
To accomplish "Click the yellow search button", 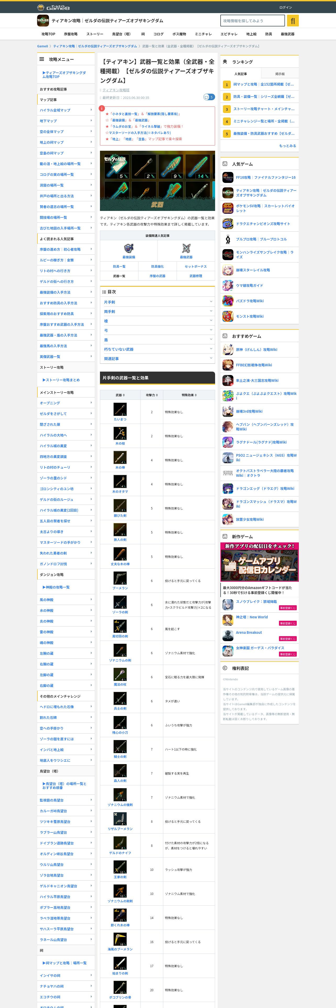I will click(x=293, y=21).
